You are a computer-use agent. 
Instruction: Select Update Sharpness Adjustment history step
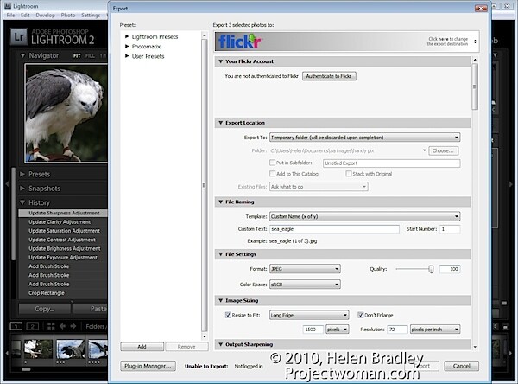click(x=63, y=213)
